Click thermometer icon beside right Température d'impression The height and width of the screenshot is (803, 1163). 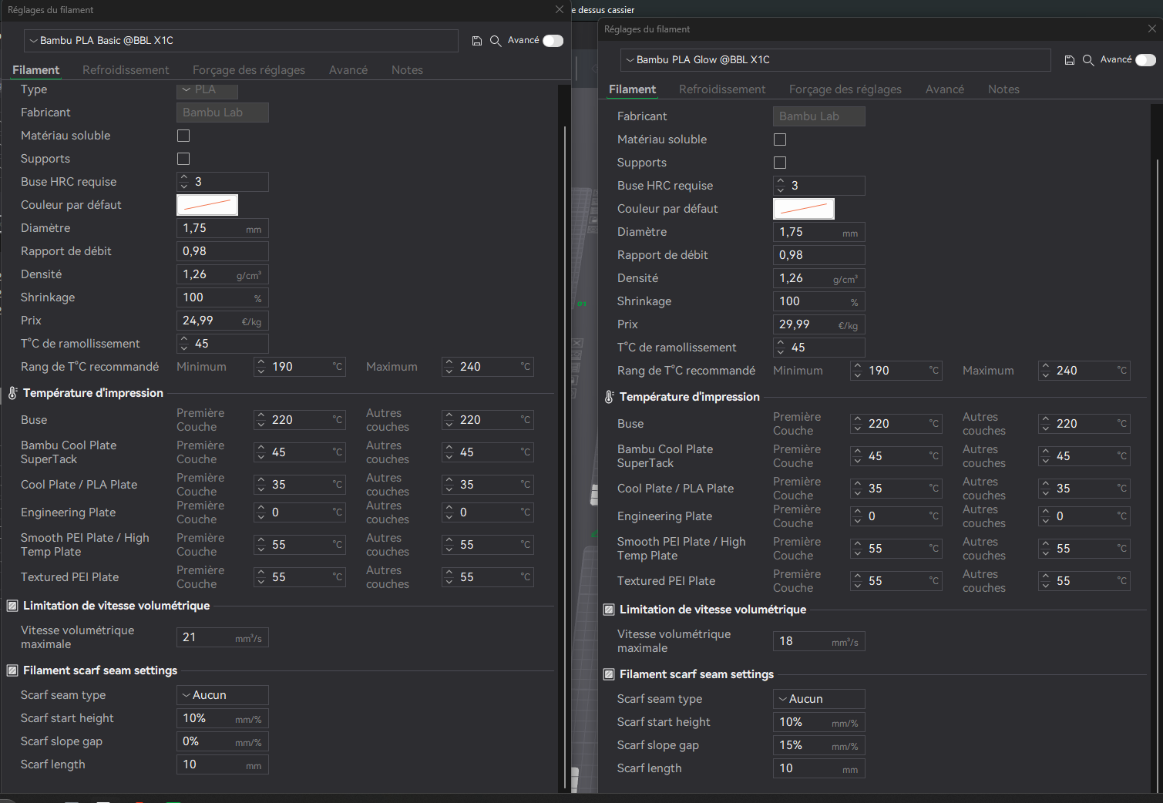click(x=609, y=397)
